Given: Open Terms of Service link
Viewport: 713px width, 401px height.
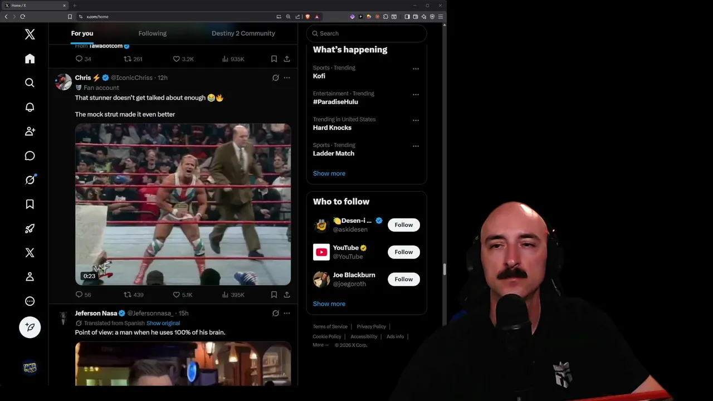Looking at the screenshot, I should click(x=330, y=326).
